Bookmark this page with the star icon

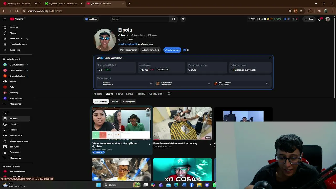pos(301,11)
